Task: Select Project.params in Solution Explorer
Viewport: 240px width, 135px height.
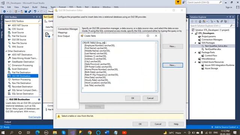Action: (x=208, y=36)
